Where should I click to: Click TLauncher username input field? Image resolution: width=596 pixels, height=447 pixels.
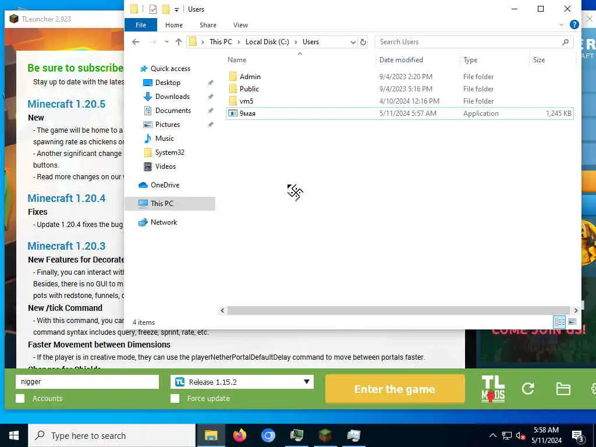87,382
